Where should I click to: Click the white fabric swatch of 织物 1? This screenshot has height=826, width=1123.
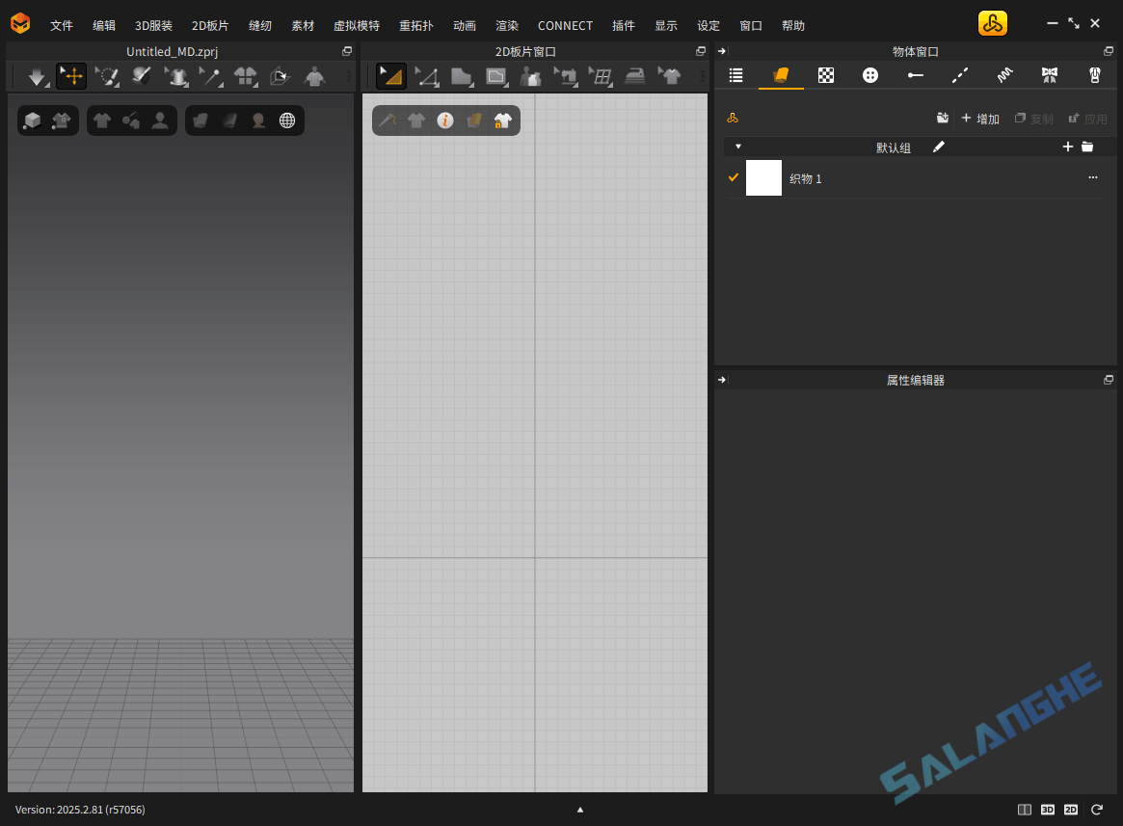(763, 177)
